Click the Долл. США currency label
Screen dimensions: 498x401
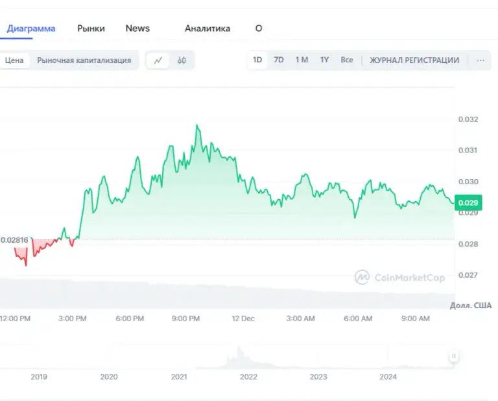(471, 306)
